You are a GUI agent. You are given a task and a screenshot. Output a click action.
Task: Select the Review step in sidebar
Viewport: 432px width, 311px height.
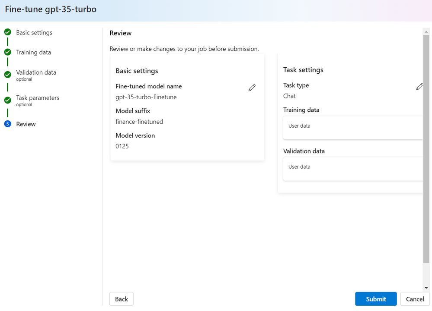tap(26, 124)
